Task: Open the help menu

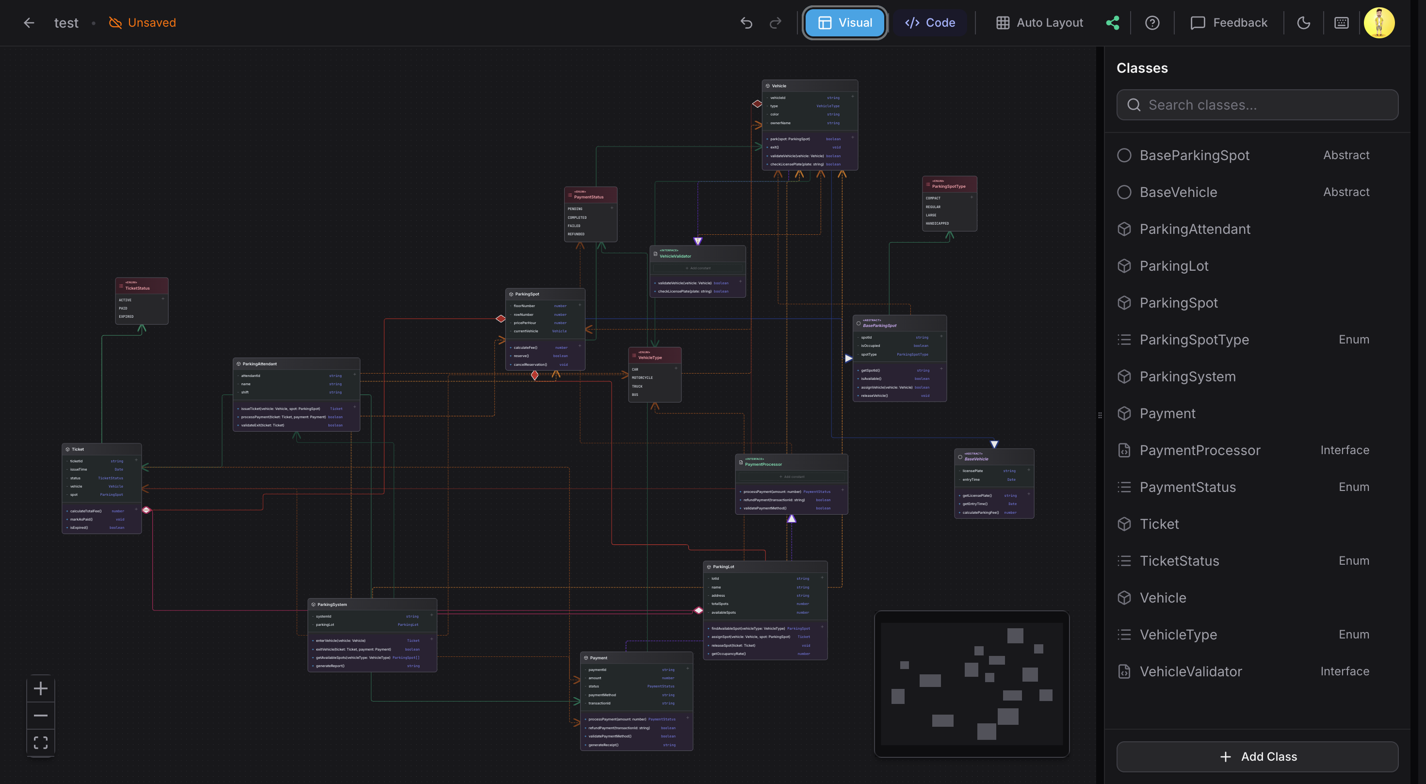Action: coord(1152,23)
